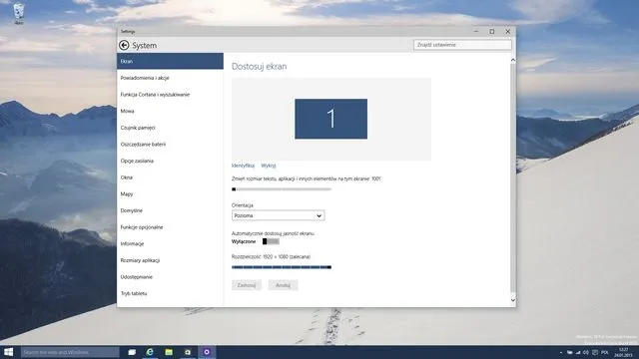Click the Wykryj link
This screenshot has height=359, width=639.
pos(269,166)
